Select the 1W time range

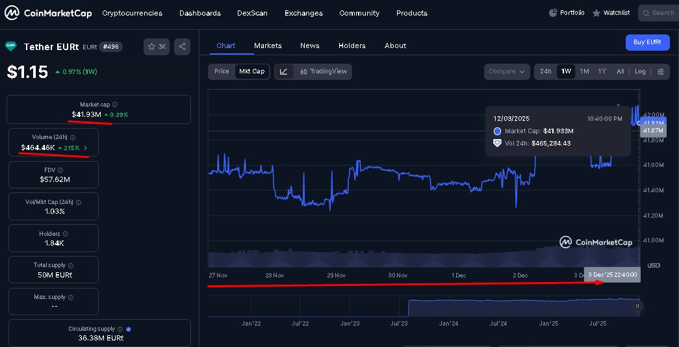(x=566, y=71)
